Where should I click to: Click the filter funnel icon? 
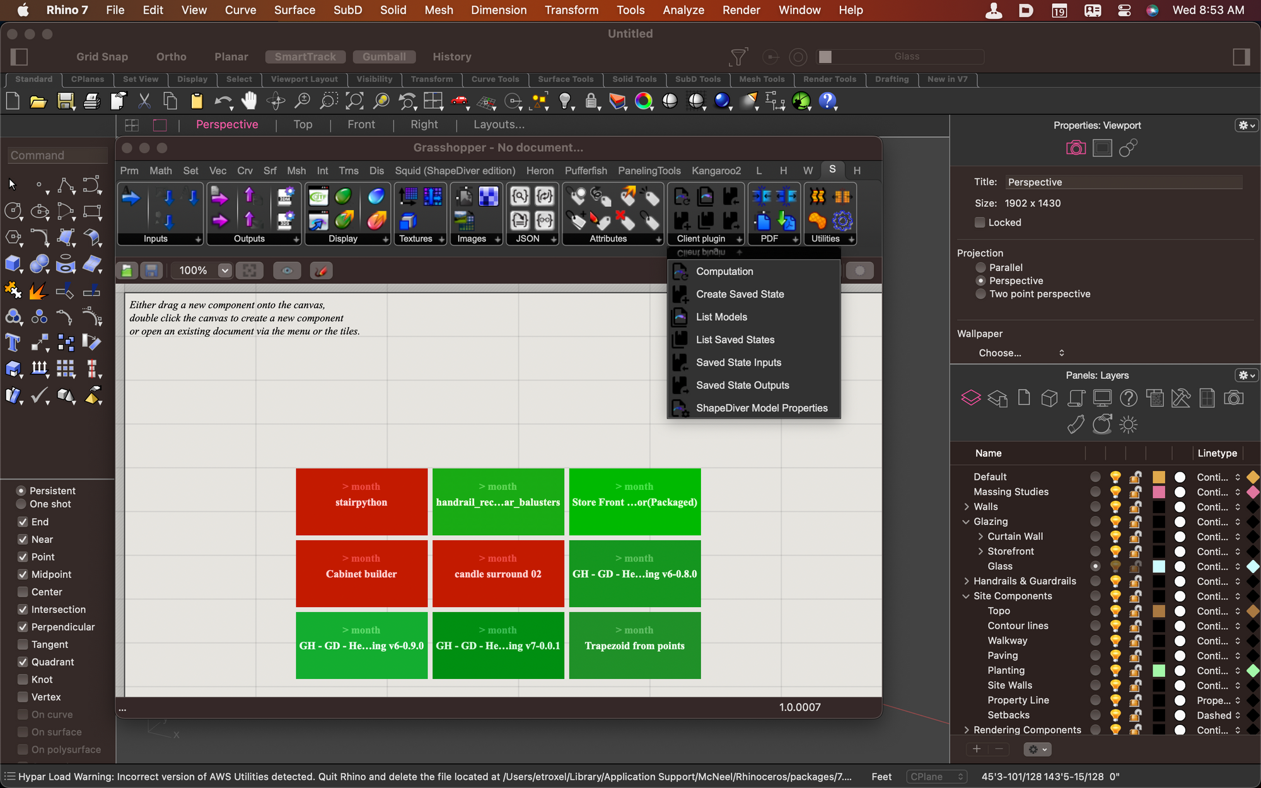(738, 57)
